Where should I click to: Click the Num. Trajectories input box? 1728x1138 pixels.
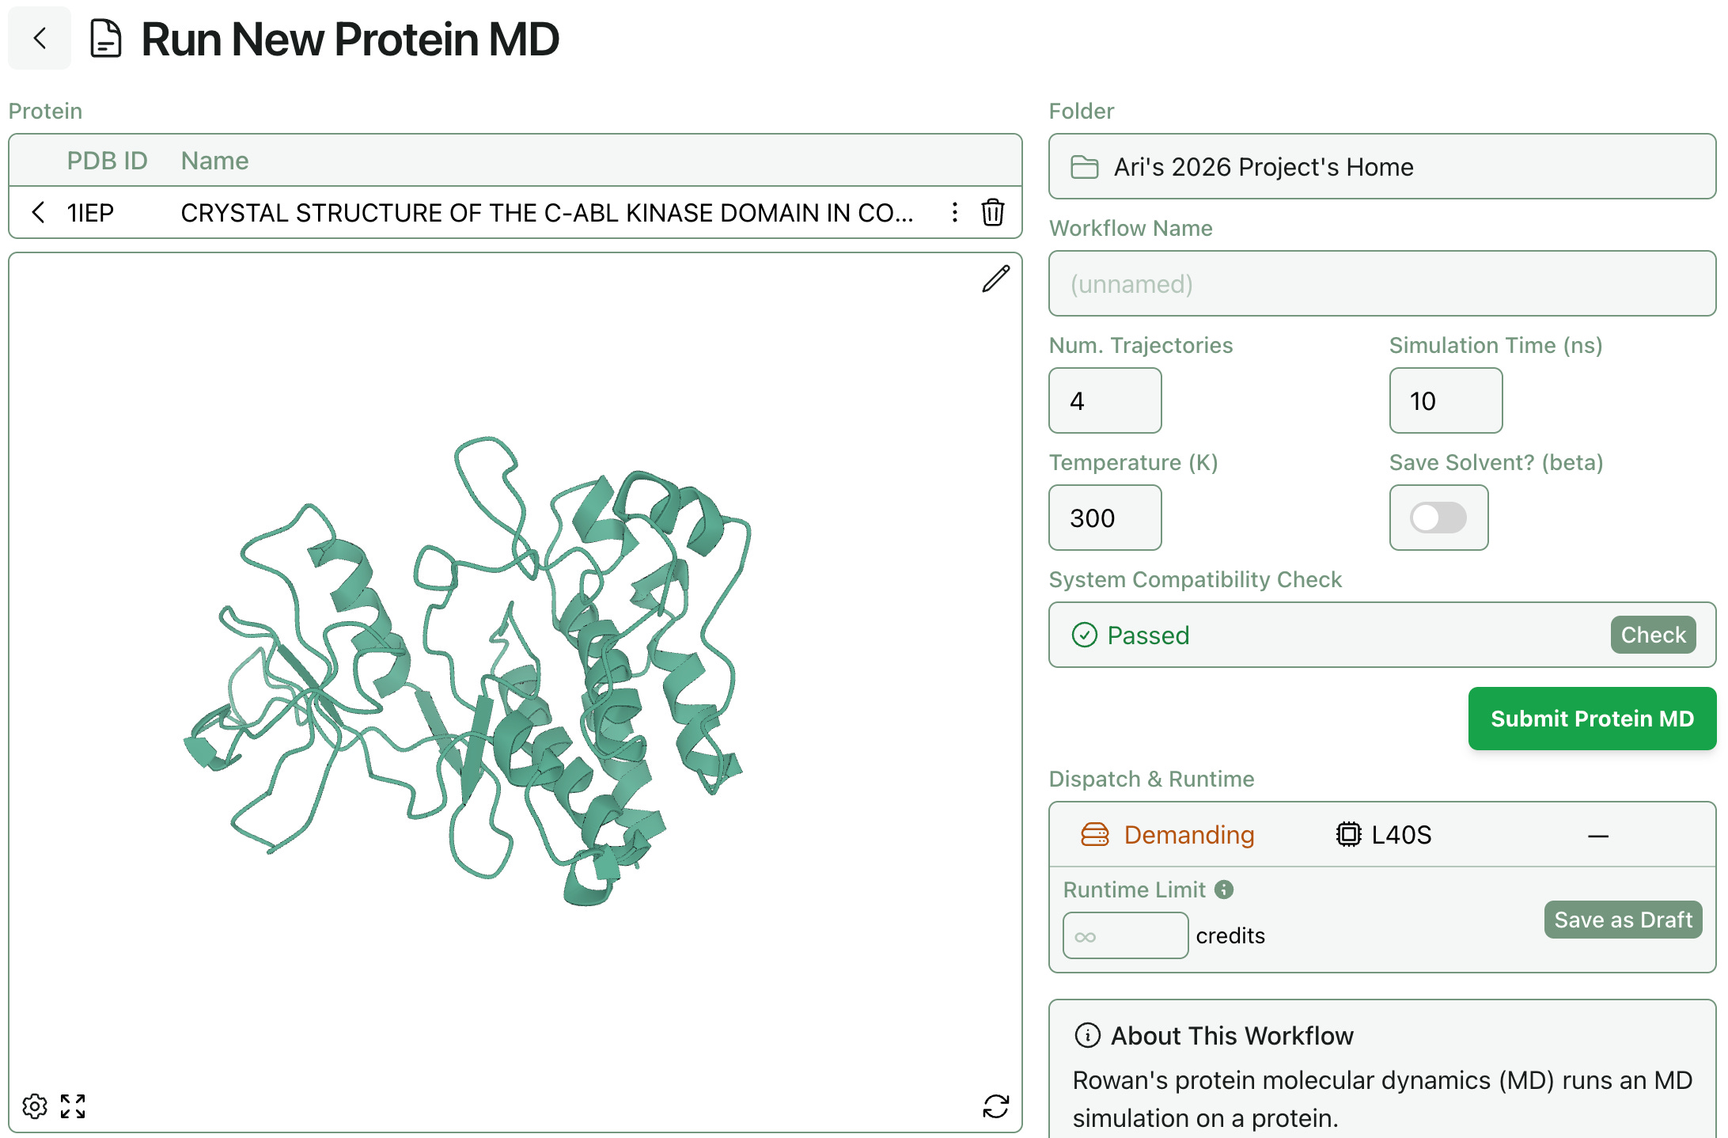1105,400
